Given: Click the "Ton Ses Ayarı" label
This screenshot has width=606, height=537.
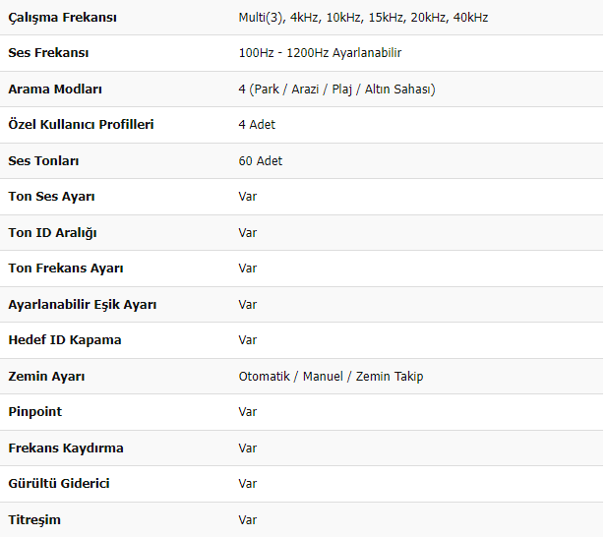Looking at the screenshot, I should 51,197.
